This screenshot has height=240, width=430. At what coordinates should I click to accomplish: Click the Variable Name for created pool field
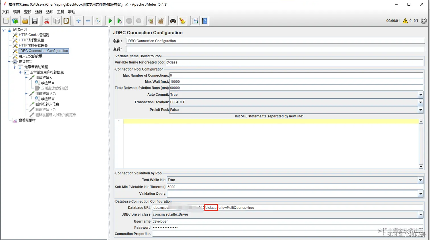tap(294, 62)
